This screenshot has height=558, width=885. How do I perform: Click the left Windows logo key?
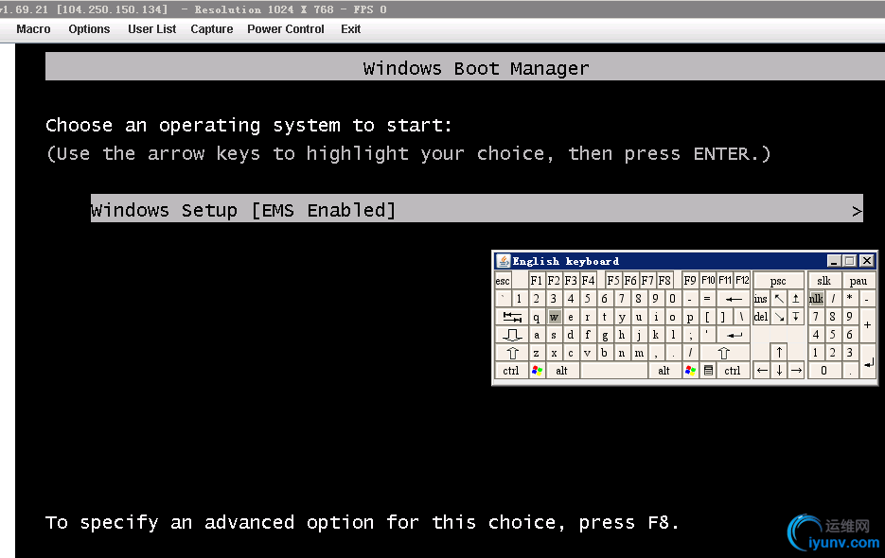(537, 371)
